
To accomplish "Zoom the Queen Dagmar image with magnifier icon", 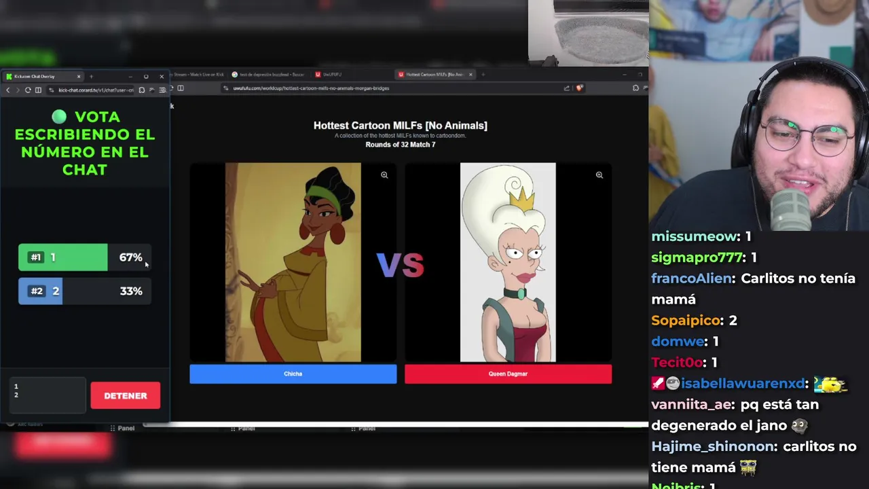I will (599, 175).
